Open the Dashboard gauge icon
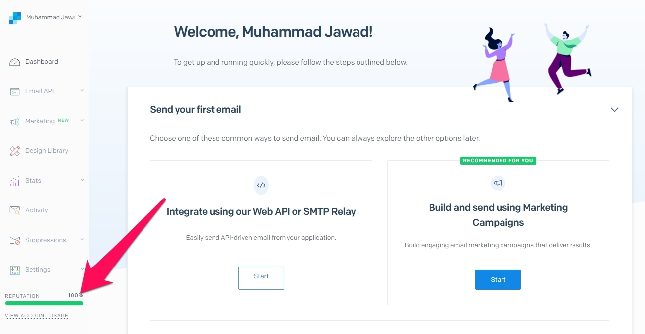 point(15,62)
